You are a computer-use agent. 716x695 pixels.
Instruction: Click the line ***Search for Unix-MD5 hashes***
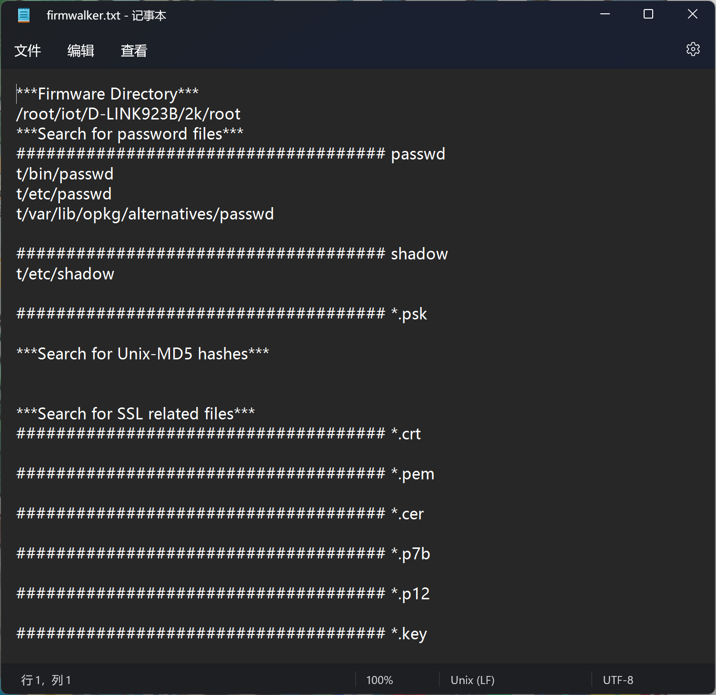pos(143,354)
